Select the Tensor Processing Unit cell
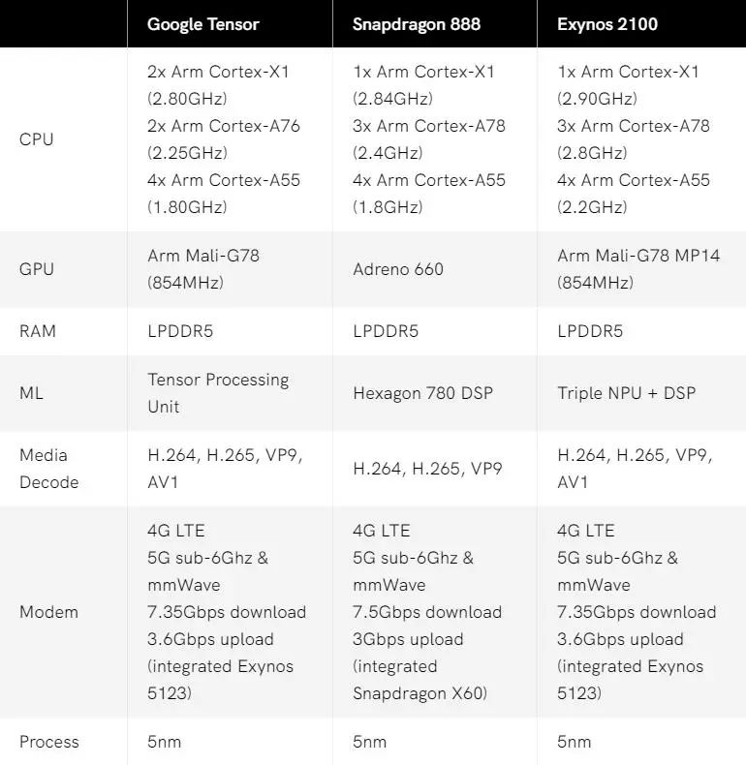Viewport: 746px width, 765px height. click(218, 393)
